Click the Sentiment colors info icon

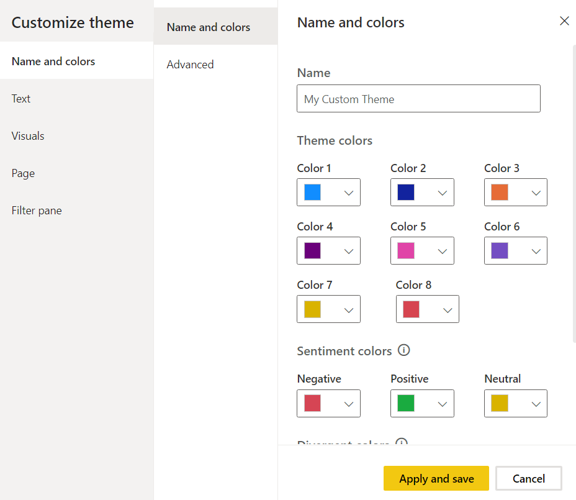tap(403, 350)
